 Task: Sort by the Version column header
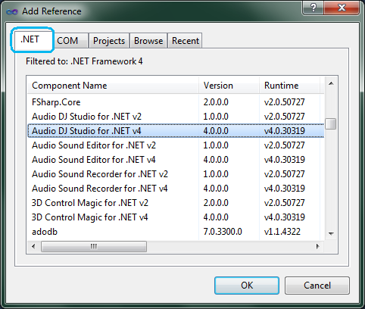[229, 86]
